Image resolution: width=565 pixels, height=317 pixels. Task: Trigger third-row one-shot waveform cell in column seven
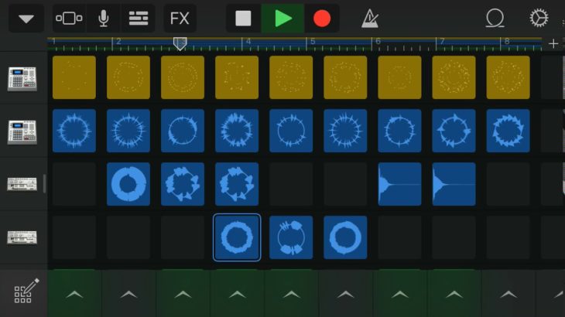399,184
